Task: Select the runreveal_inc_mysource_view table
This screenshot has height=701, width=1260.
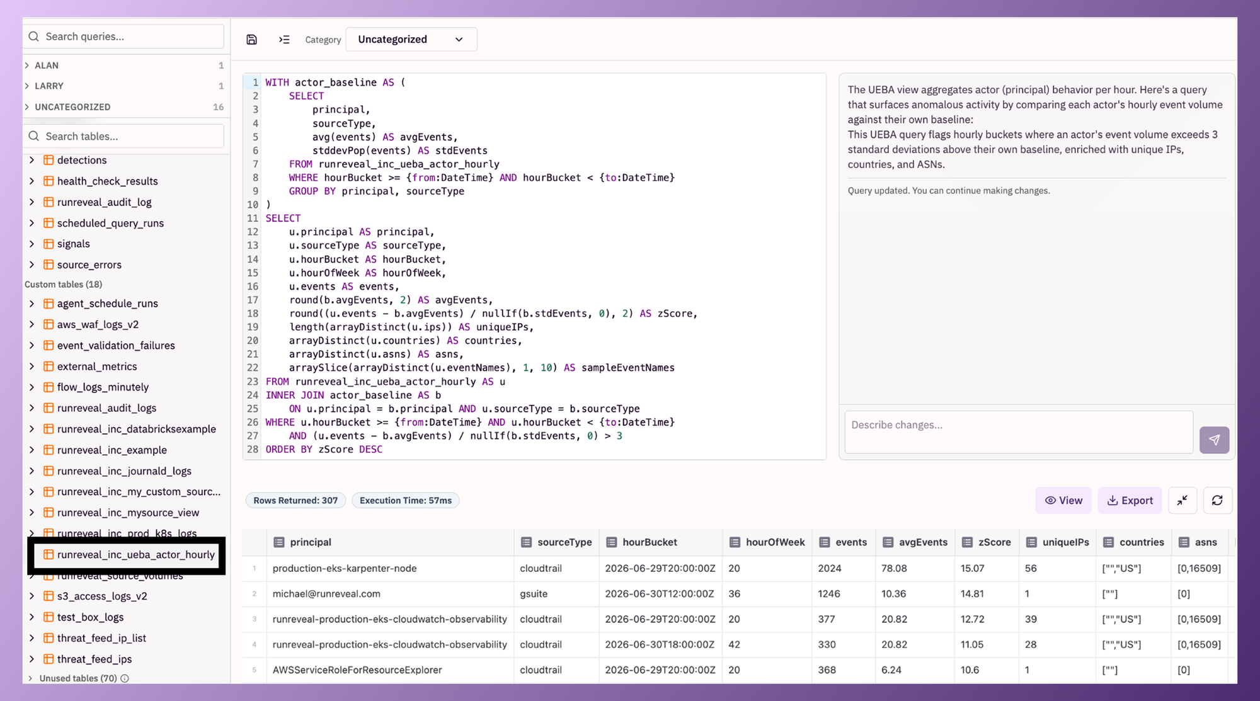Action: coord(128,513)
